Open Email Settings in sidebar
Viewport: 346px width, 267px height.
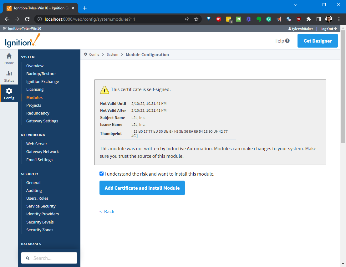point(39,160)
